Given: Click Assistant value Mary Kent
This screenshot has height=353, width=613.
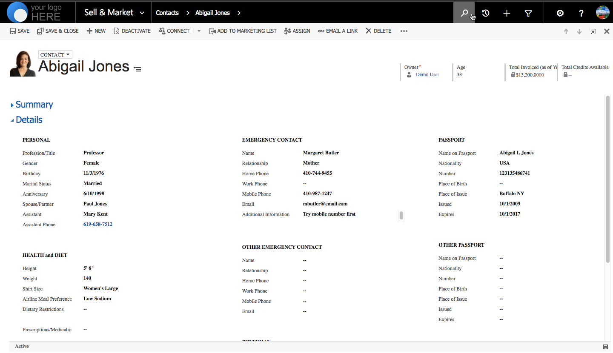Looking at the screenshot, I should 96,214.
